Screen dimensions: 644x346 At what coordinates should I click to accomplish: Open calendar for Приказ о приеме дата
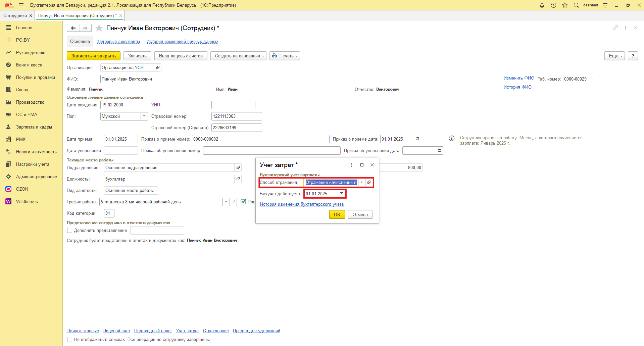pos(417,139)
